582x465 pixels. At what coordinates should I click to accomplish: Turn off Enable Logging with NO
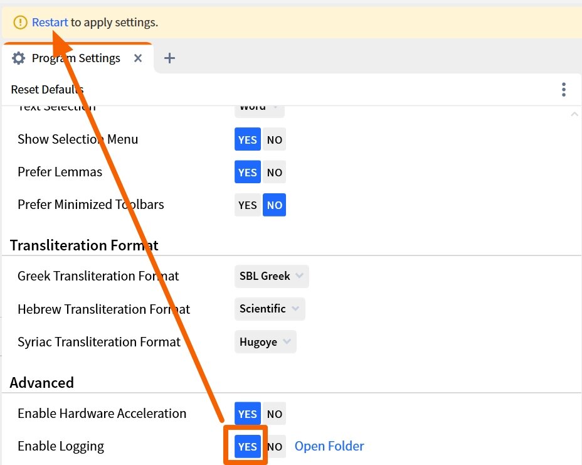[x=275, y=447]
